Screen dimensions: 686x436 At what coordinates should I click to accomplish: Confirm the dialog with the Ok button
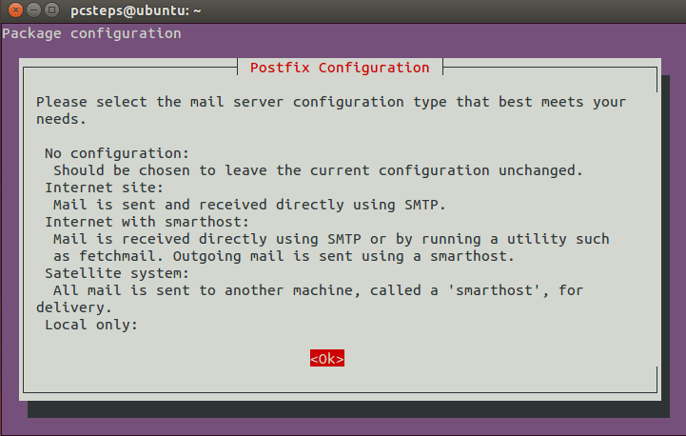[326, 358]
